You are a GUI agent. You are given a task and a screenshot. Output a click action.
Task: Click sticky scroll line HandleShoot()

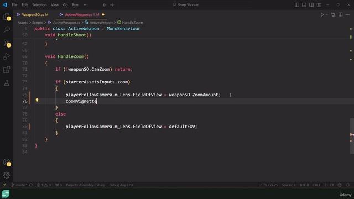pyautogui.click(x=68, y=35)
